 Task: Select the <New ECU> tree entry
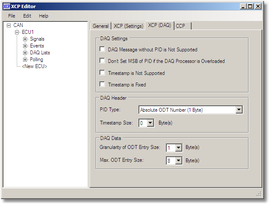34,66
